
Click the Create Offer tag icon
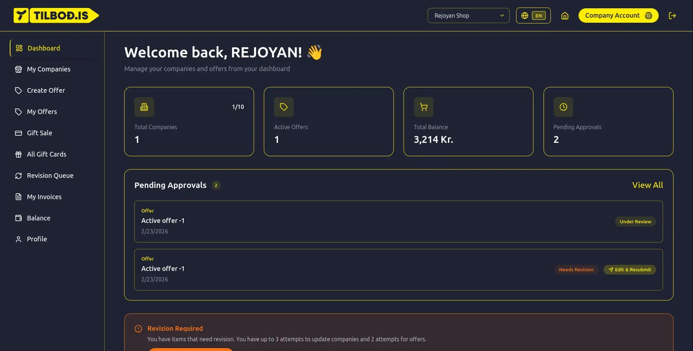click(19, 90)
